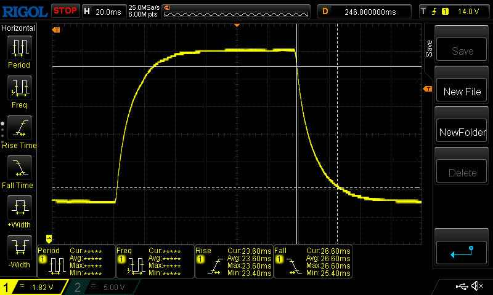Viewport: 493px width, 295px height.
Task: Toggle channel 1 at 1.82 V
Action: (35, 287)
